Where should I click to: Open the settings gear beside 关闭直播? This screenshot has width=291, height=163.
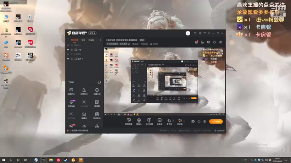tap(205, 121)
